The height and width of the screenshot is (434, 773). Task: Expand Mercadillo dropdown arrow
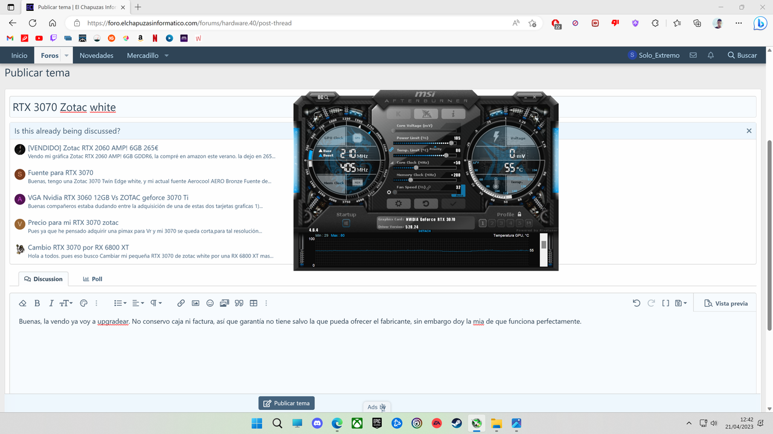(167, 55)
